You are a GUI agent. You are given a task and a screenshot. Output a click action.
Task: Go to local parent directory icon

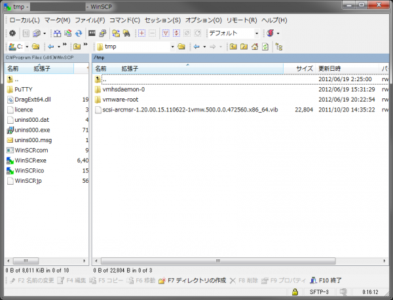click(x=77, y=47)
